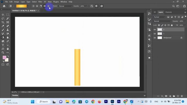Go to the Home screen
This screenshot has height=105, width=187.
pyautogui.click(x=4, y=6)
